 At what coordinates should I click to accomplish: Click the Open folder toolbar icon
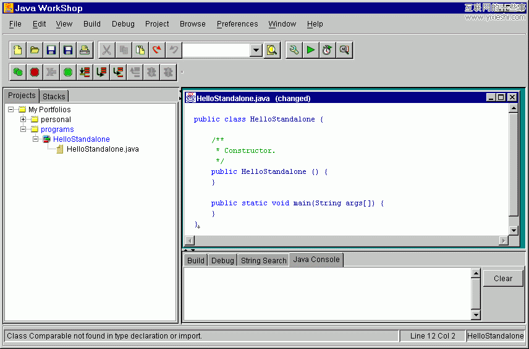pos(35,51)
